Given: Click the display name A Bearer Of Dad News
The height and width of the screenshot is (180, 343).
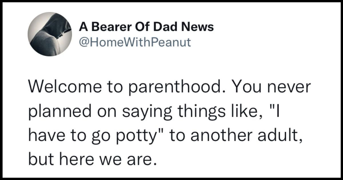Looking at the screenshot, I should (x=146, y=27).
